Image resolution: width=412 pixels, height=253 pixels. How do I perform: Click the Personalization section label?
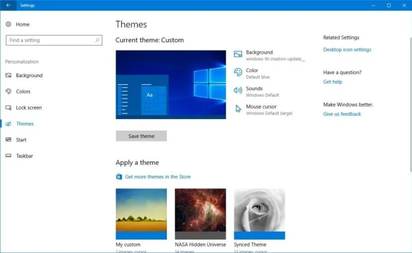(22, 61)
